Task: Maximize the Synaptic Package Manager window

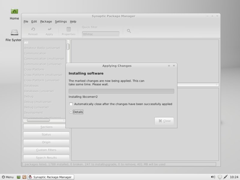Action: (x=212, y=16)
